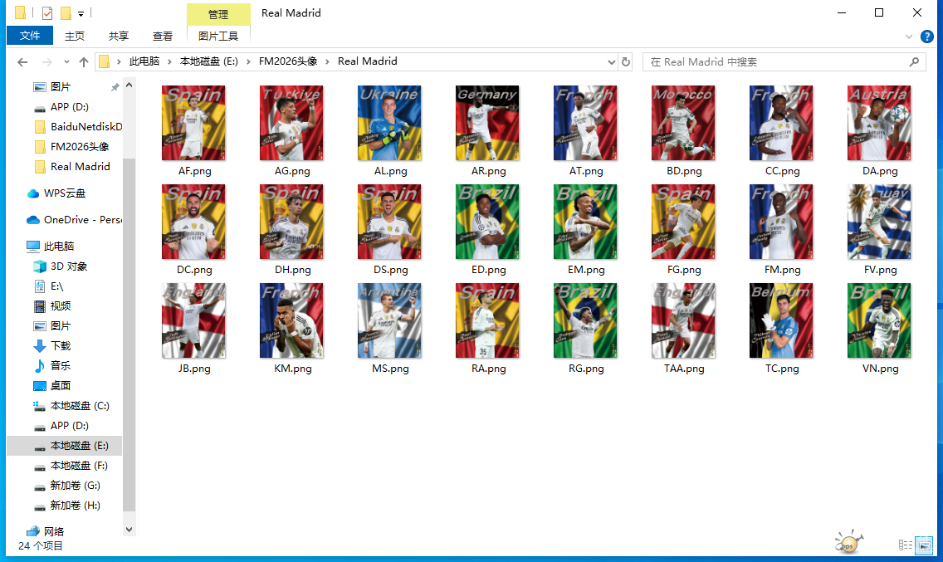943x562 pixels.
Task: Click the Properties quick access icon
Action: click(x=46, y=13)
